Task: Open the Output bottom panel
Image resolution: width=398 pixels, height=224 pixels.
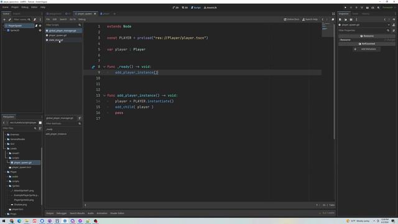Action: 50,213
